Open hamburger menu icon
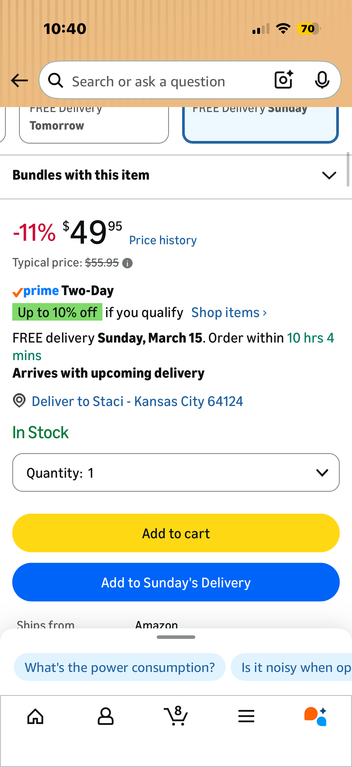 pyautogui.click(x=246, y=716)
